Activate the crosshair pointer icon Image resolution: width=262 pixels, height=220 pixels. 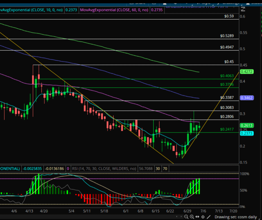(203, 217)
